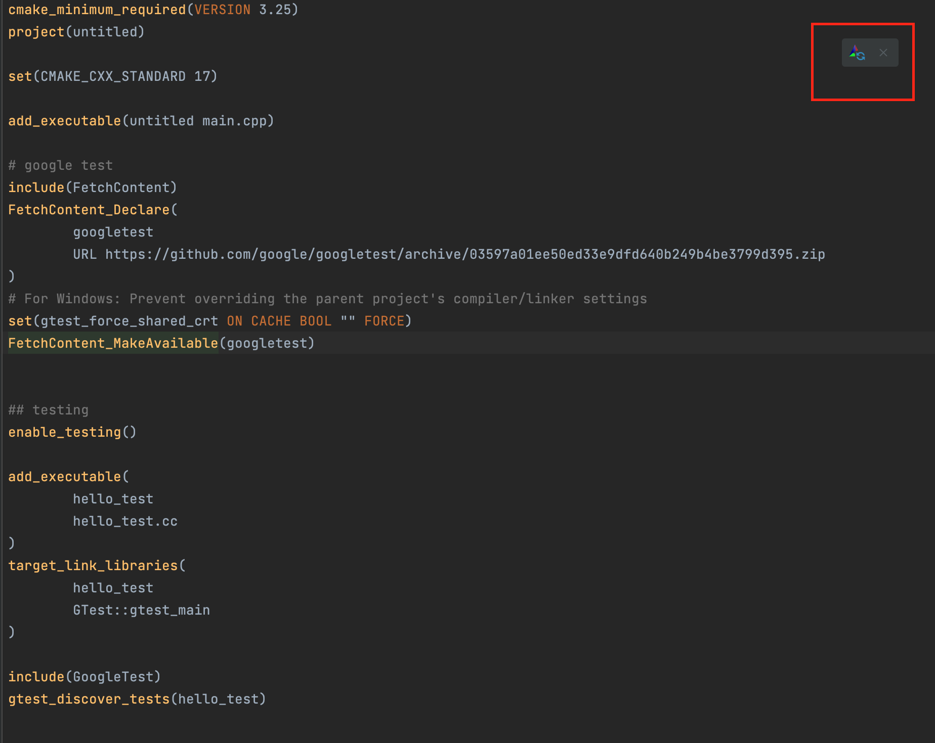Click include(GoogleTest) line
This screenshot has height=743, width=935.
(x=84, y=677)
